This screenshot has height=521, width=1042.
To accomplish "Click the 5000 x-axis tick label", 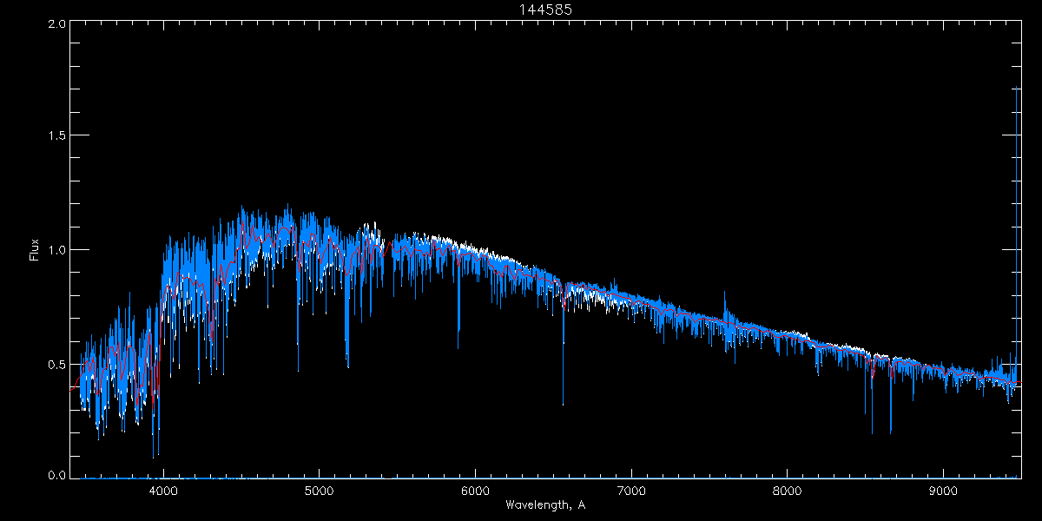I will (319, 490).
